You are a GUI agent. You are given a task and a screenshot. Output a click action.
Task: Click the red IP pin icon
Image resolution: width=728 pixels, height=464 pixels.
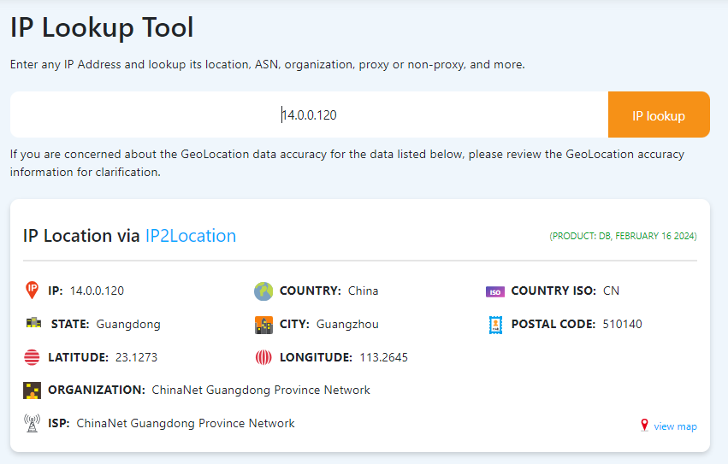pyautogui.click(x=32, y=291)
